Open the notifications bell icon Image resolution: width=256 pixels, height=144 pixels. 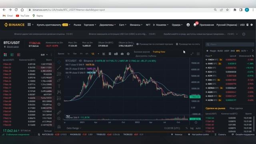[195, 25]
